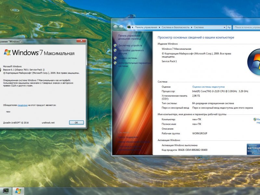The width and height of the screenshot is (260, 195).
Task: Expand arrow after Панель управления breadcrumb
Action: coord(159,27)
